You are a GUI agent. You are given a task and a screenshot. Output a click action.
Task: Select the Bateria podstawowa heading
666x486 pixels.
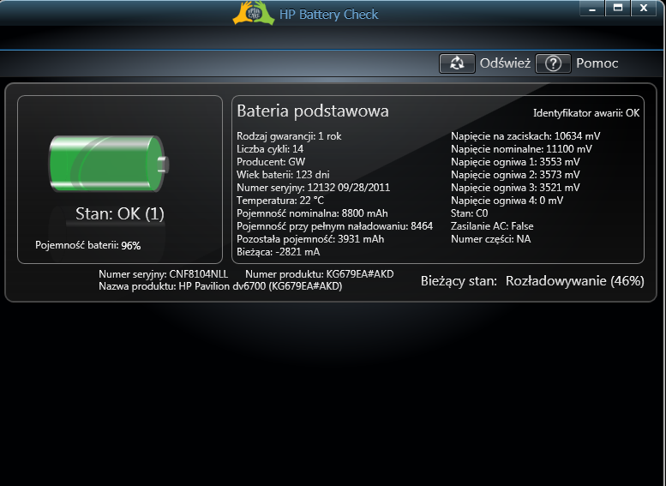coord(313,111)
